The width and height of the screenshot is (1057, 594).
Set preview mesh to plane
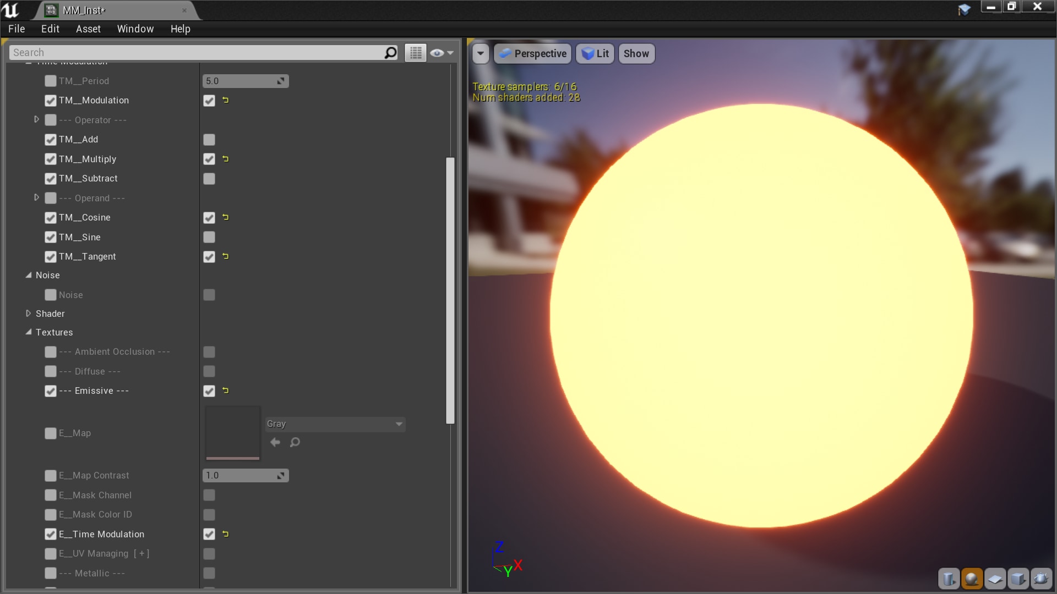point(995,579)
